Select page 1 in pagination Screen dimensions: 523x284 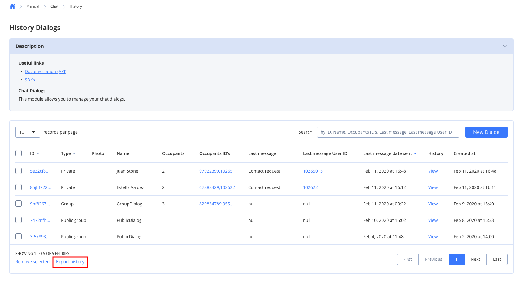pyautogui.click(x=456, y=259)
